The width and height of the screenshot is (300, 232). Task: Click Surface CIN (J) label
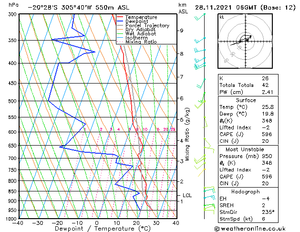coord(229,141)
